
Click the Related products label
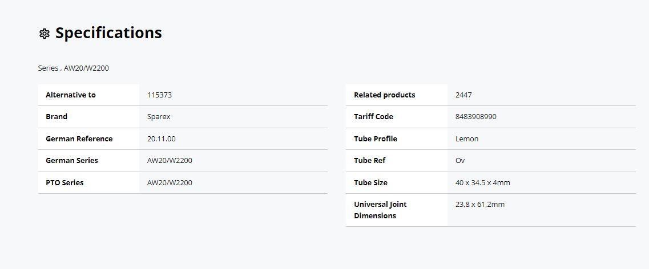point(385,95)
